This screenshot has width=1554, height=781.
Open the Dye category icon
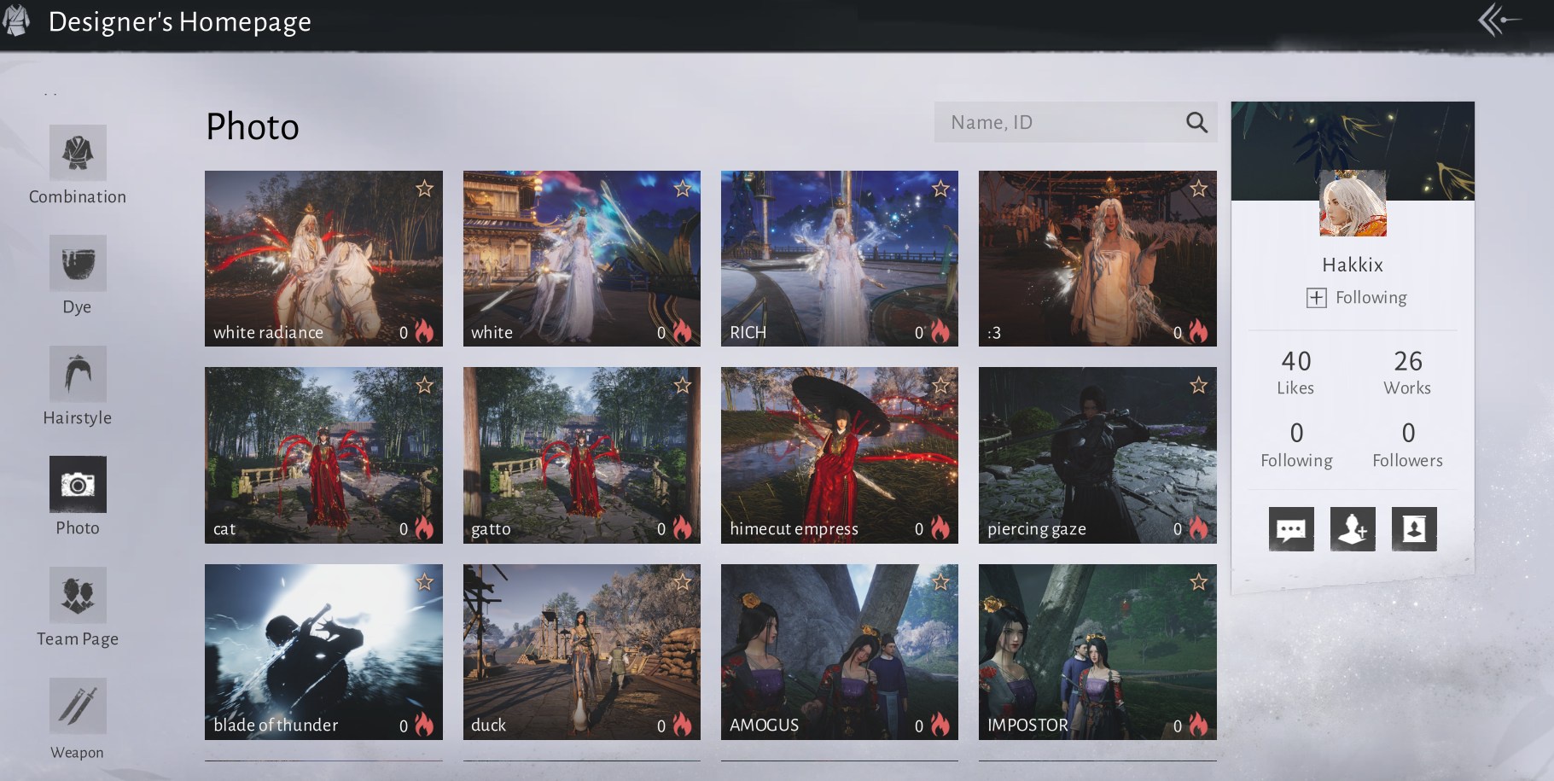coord(78,263)
